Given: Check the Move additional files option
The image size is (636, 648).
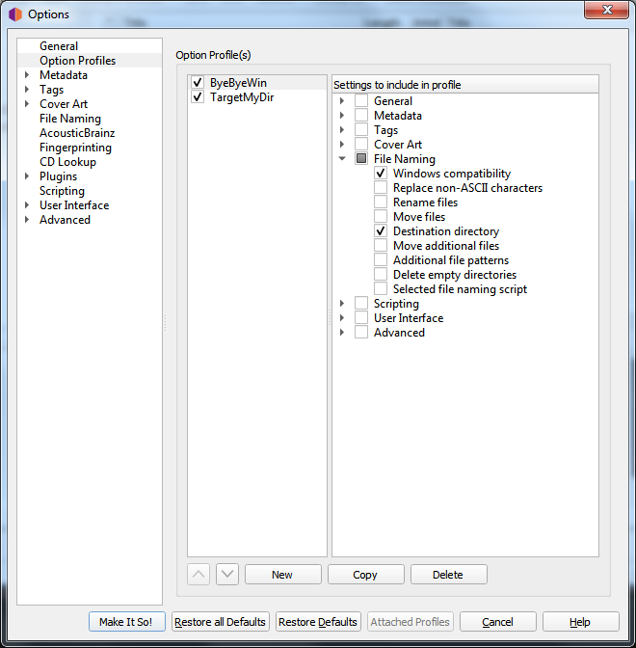Looking at the screenshot, I should 382,246.
